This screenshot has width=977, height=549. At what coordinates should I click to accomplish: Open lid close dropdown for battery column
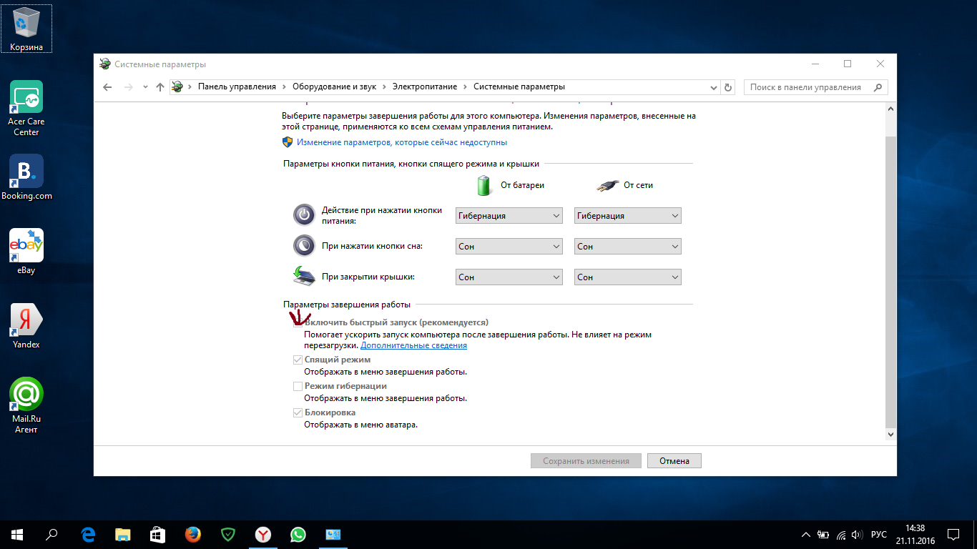click(x=509, y=277)
